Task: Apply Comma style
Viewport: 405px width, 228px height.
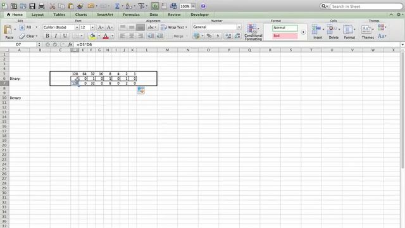Action: point(218,35)
